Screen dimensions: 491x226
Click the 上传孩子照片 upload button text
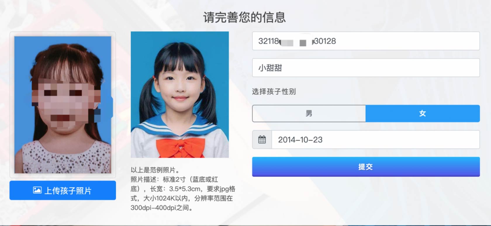68,191
